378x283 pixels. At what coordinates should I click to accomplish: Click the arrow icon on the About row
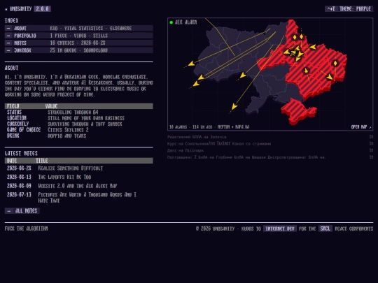[8, 28]
